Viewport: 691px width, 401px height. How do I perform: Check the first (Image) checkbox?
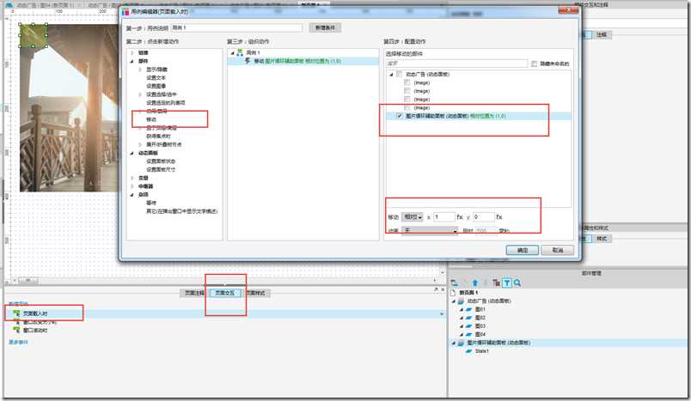click(407, 82)
